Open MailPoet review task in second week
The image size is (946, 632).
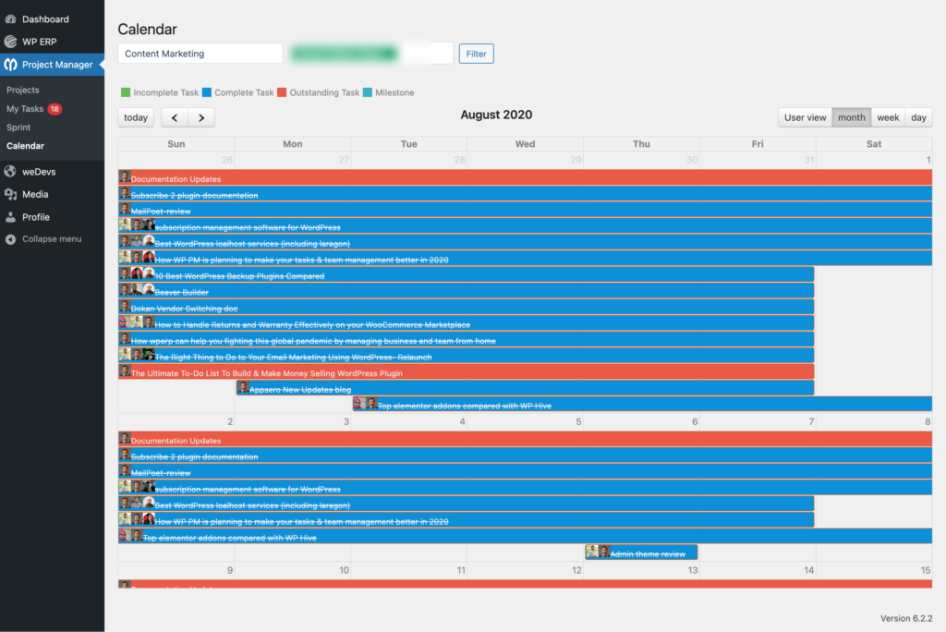pos(525,472)
